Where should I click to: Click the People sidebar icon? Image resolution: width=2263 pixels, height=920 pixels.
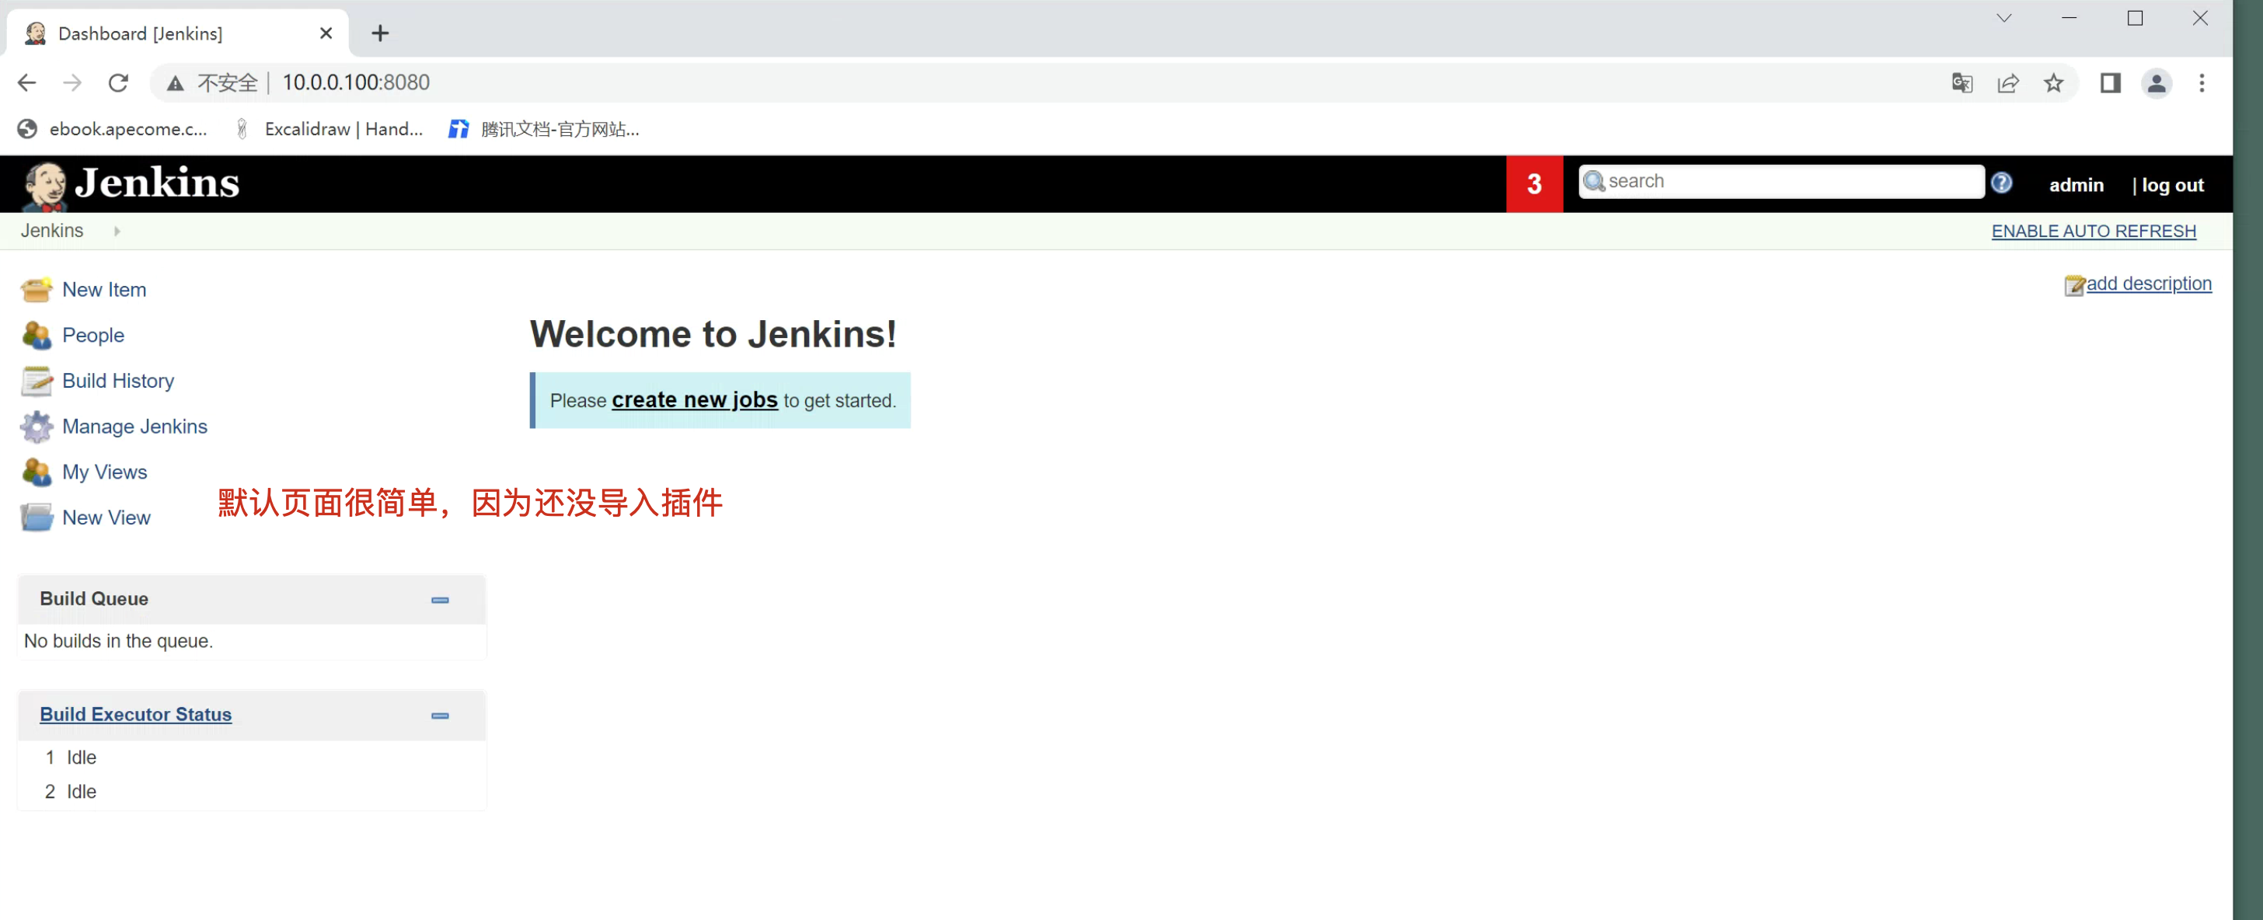pos(36,336)
